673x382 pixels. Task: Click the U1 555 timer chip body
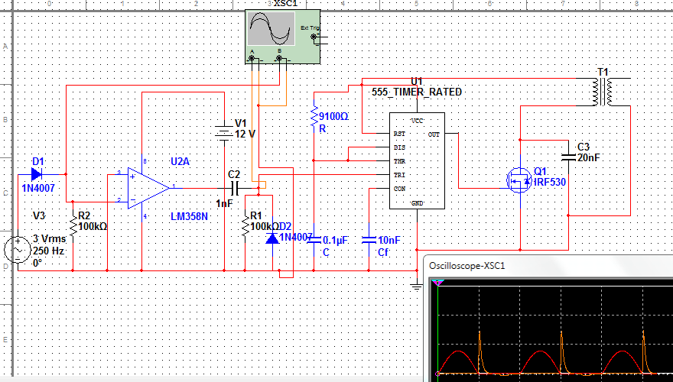416,161
